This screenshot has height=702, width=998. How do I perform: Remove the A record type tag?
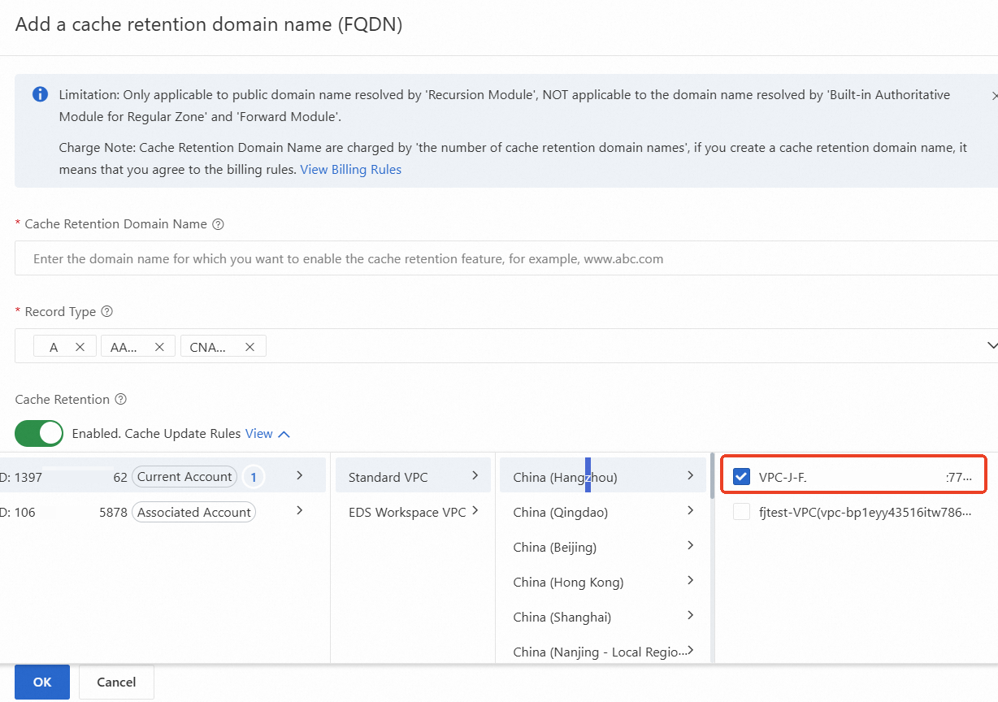tap(80, 345)
